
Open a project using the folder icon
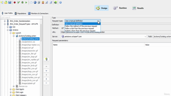click(6, 2)
